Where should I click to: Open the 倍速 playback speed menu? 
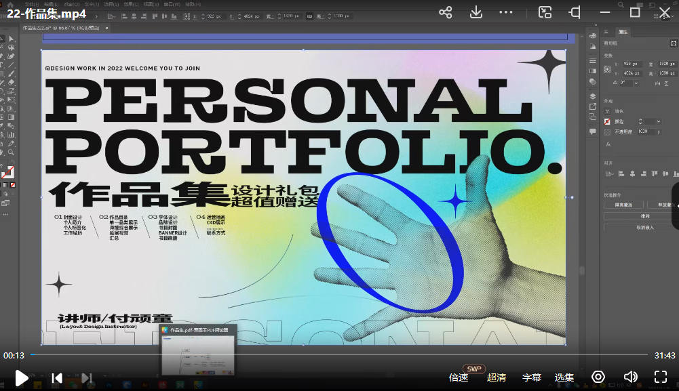coord(459,377)
